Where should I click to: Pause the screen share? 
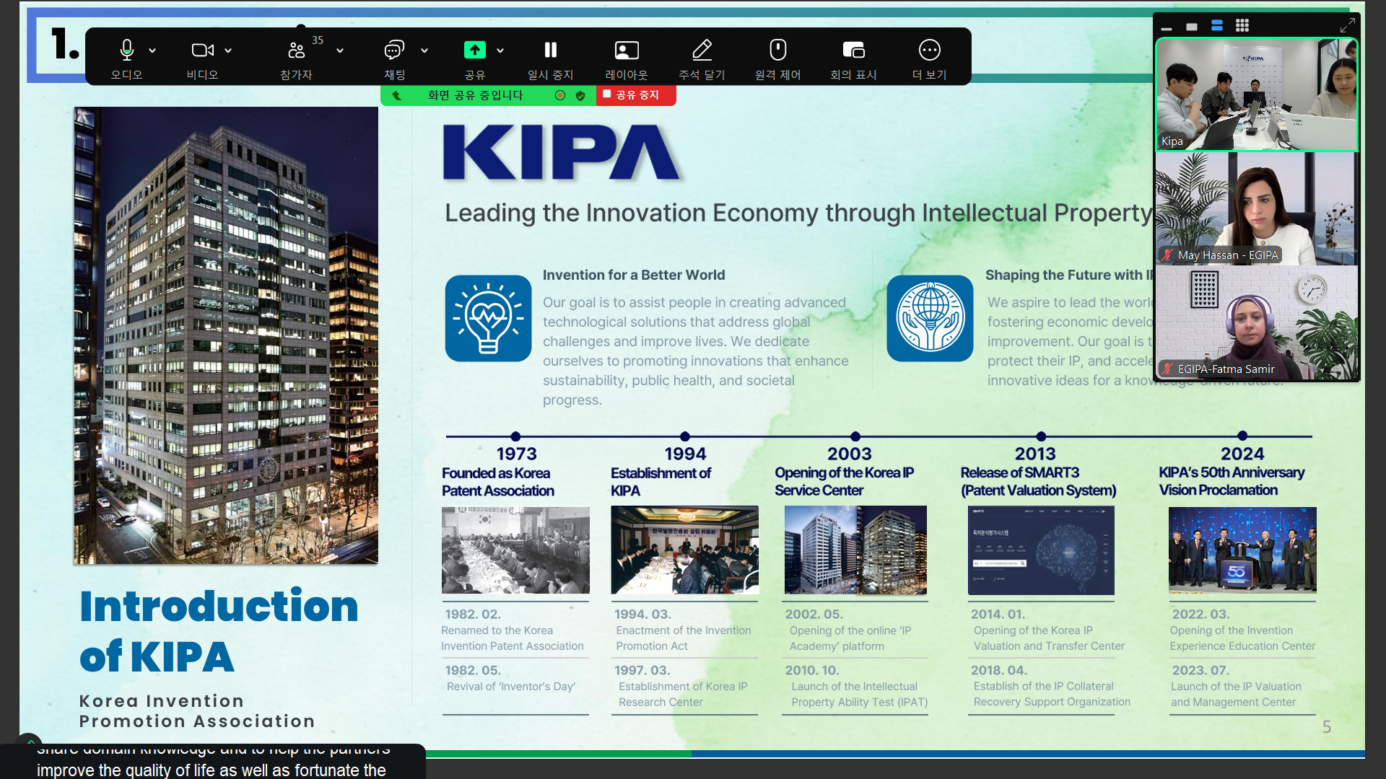point(550,50)
